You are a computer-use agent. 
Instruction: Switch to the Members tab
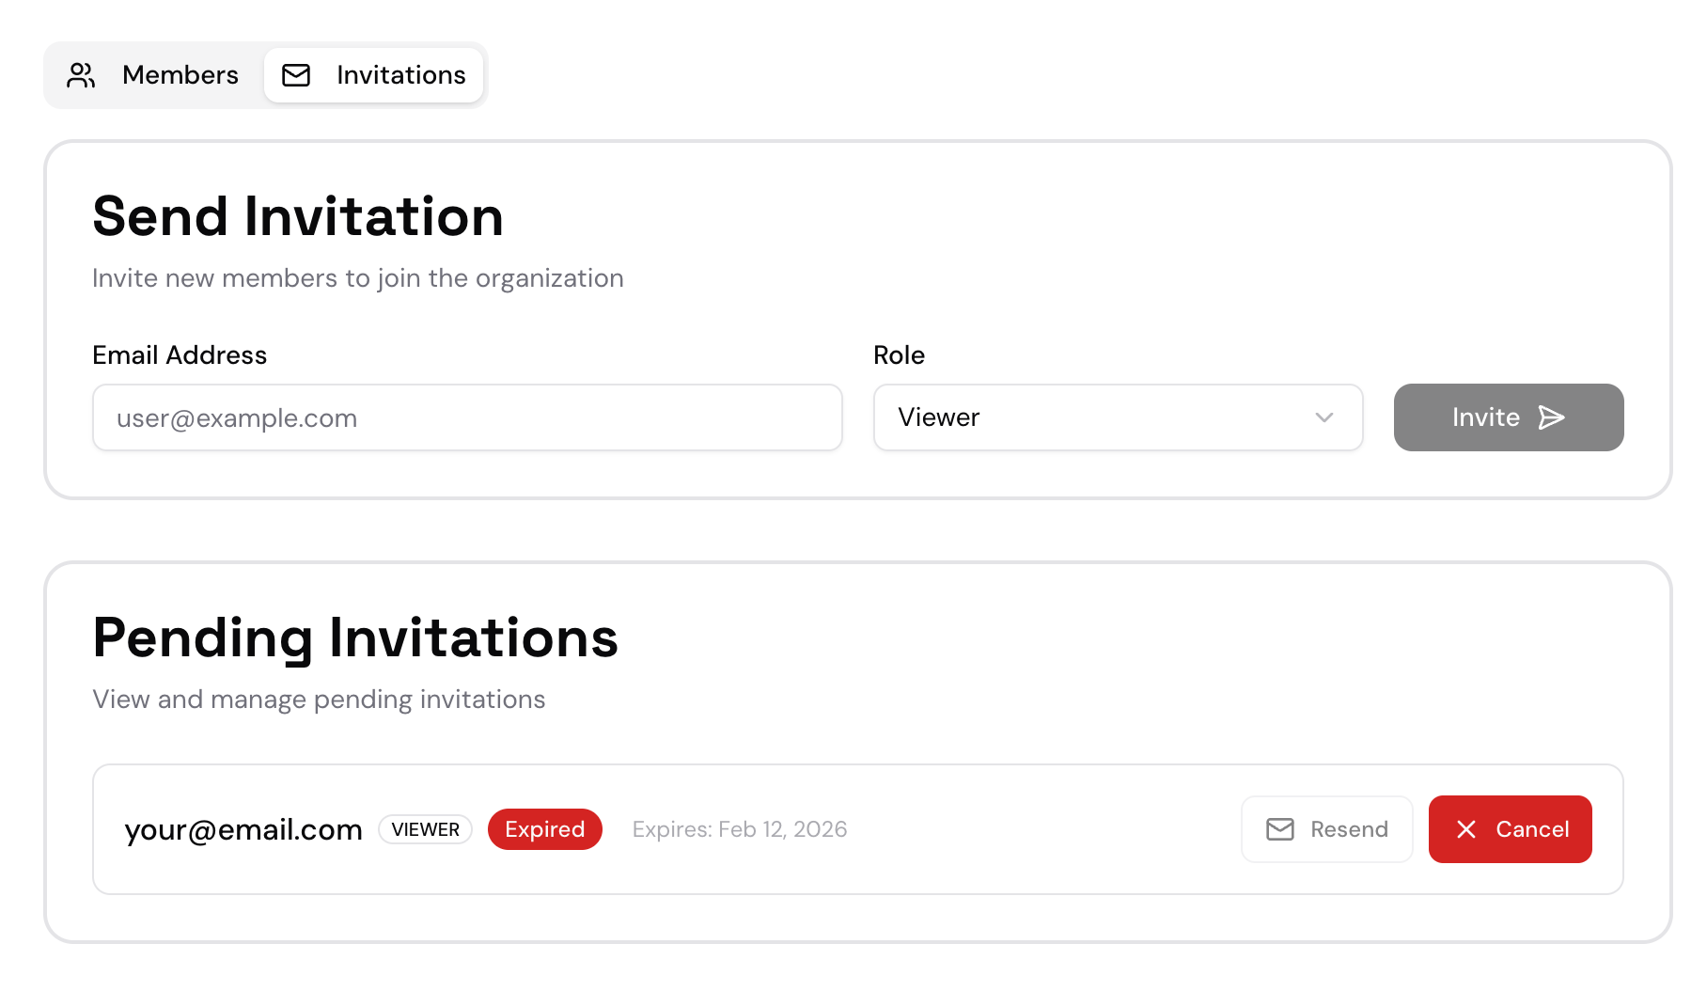pyautogui.click(x=154, y=75)
